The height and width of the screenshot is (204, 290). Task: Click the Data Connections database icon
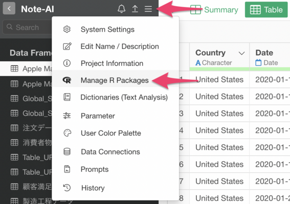point(67,151)
